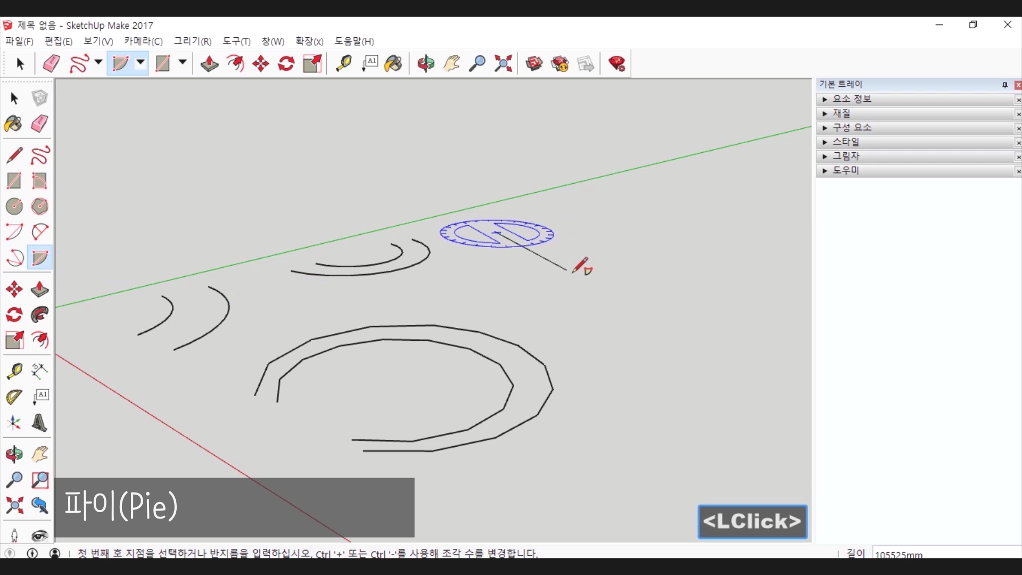The width and height of the screenshot is (1022, 575).
Task: Select the 3D Text tool
Action: pos(39,423)
